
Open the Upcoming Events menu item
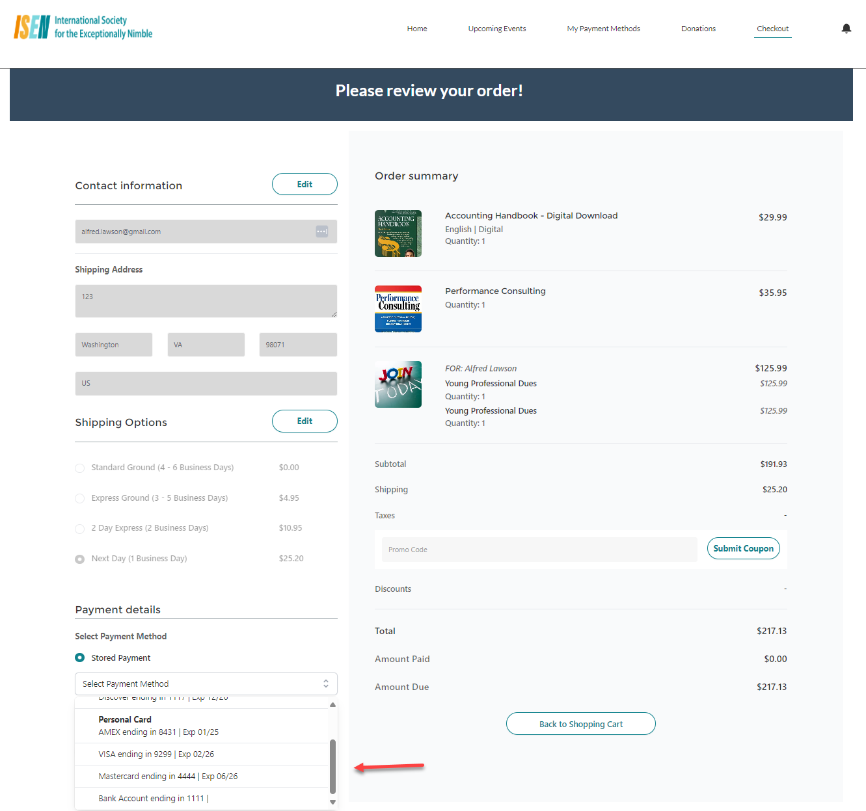point(496,29)
